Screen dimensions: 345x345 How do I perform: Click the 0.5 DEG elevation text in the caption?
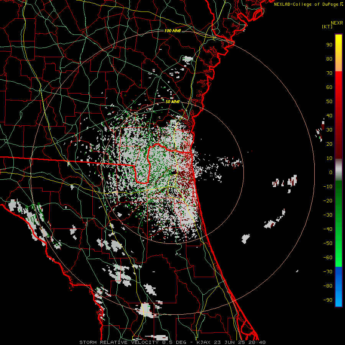174,342
